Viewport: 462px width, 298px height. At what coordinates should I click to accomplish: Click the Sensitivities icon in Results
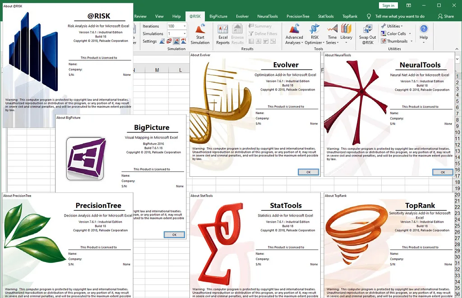266,41
